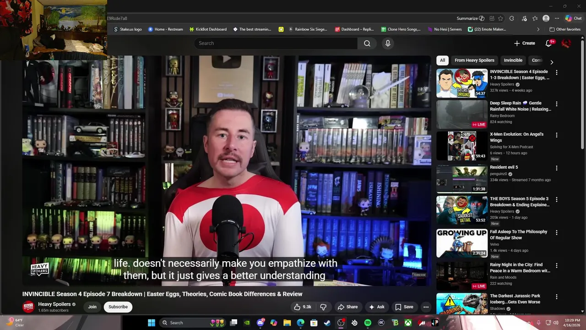Open Stake.us logo bookmark

point(128,29)
